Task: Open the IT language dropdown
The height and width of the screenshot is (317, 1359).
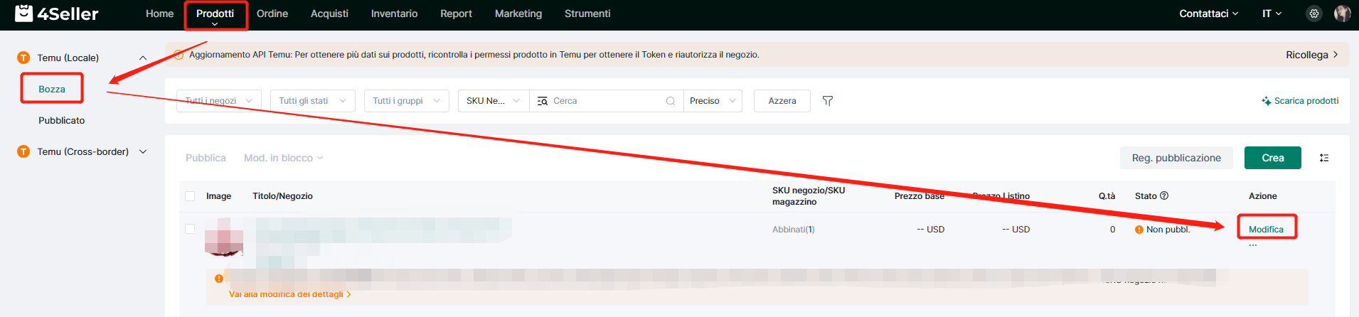Action: click(x=1272, y=14)
